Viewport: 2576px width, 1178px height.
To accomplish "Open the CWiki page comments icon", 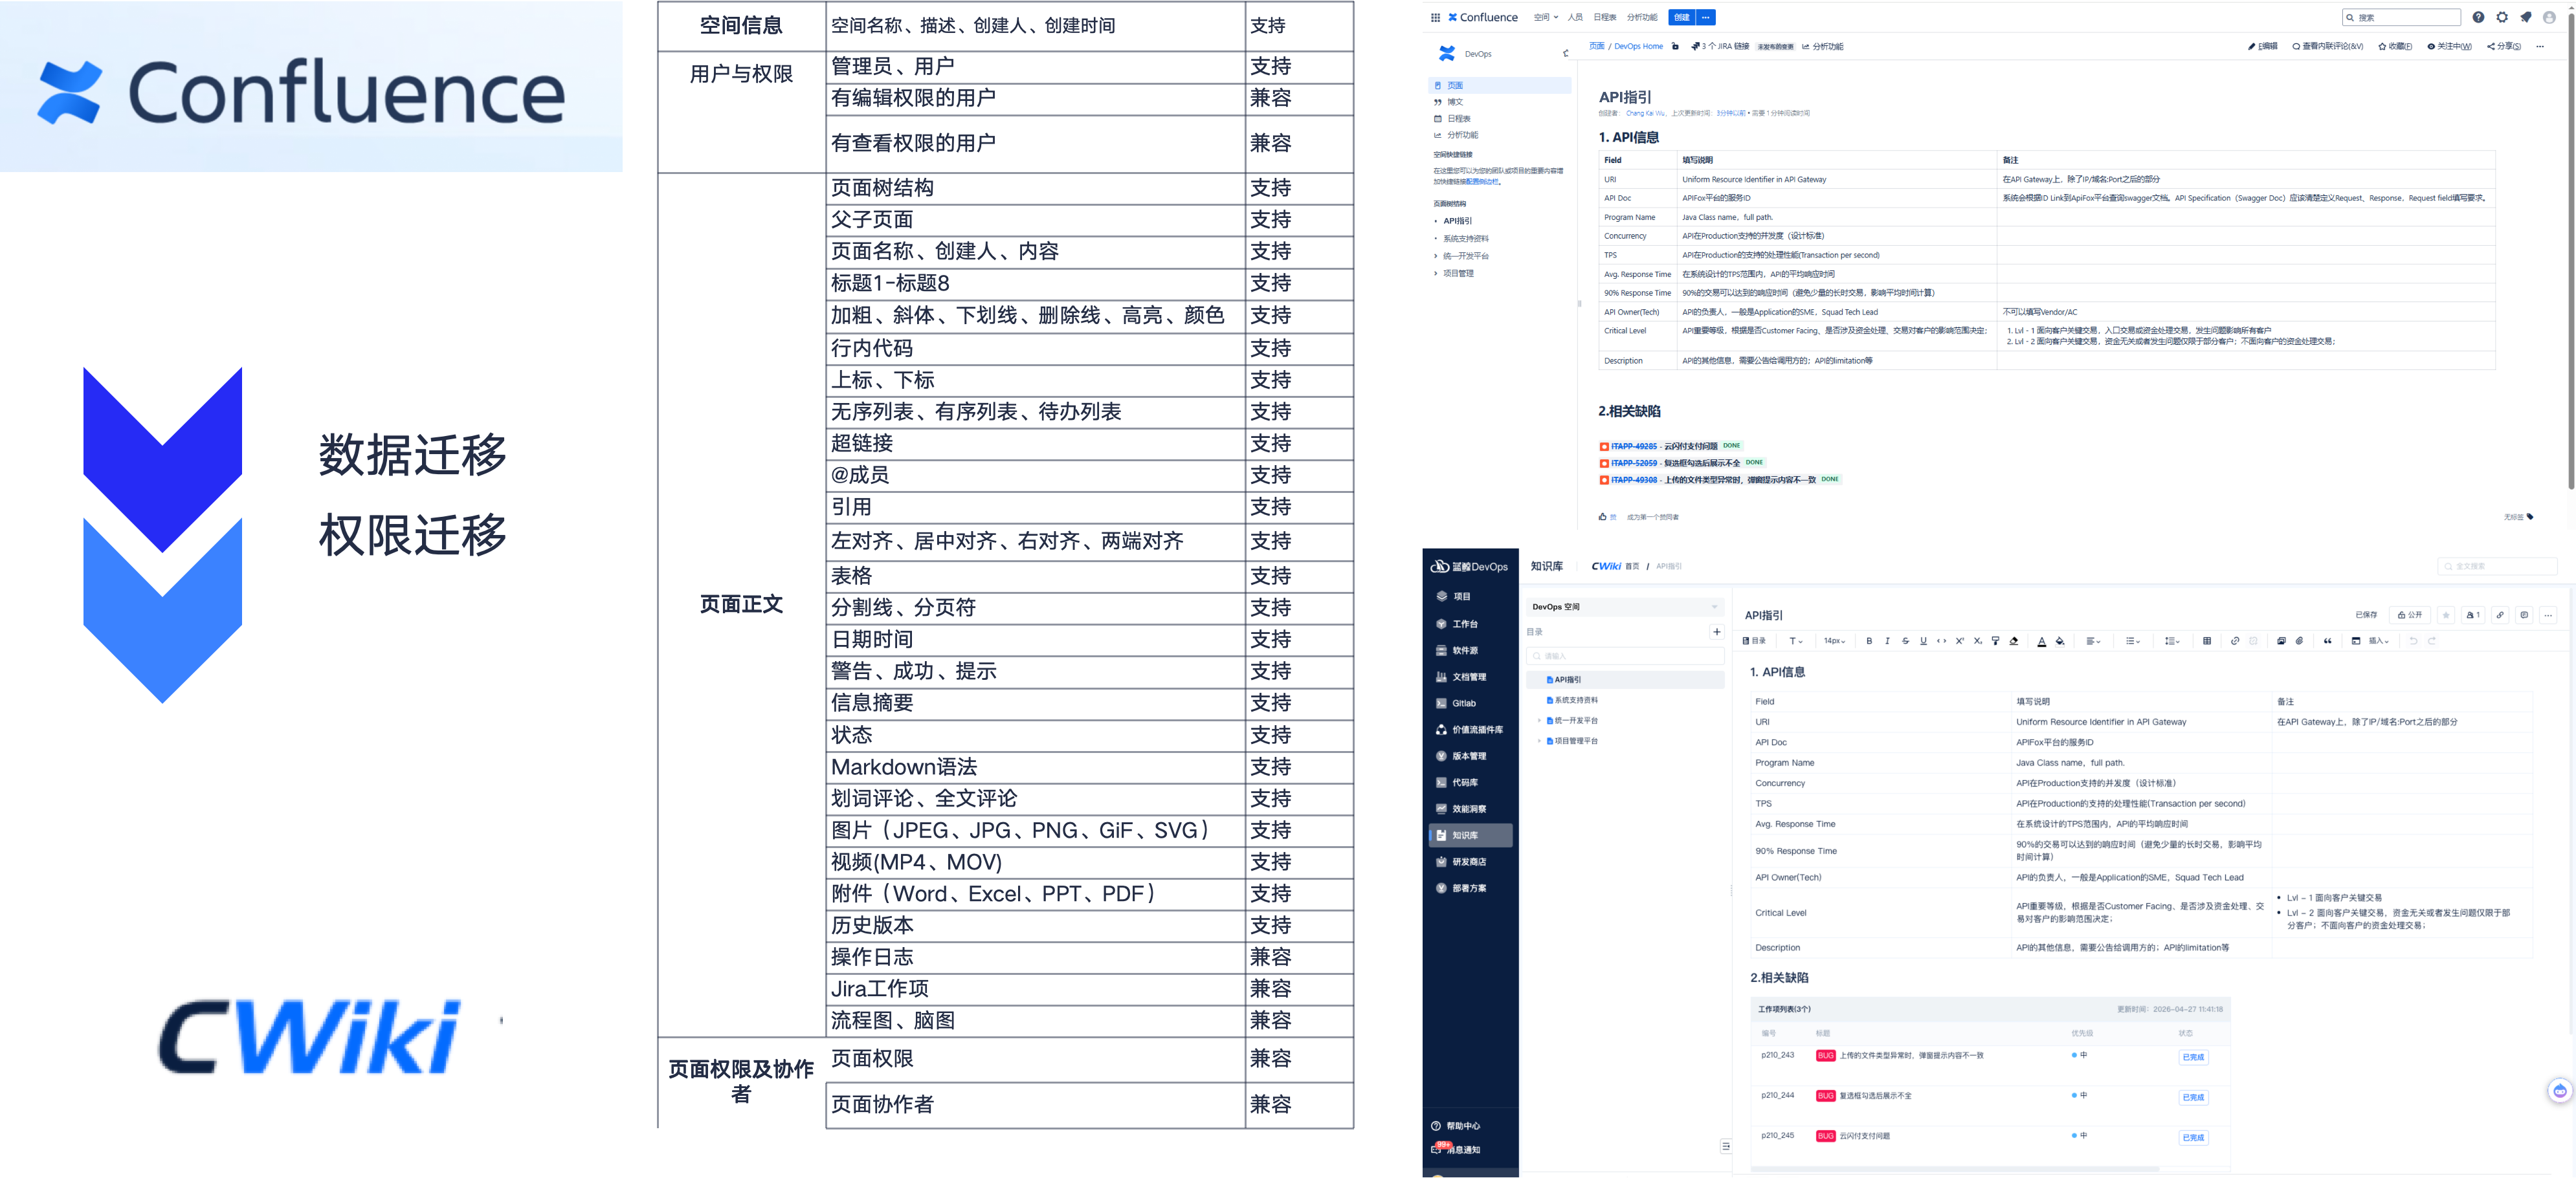I will (x=2524, y=615).
